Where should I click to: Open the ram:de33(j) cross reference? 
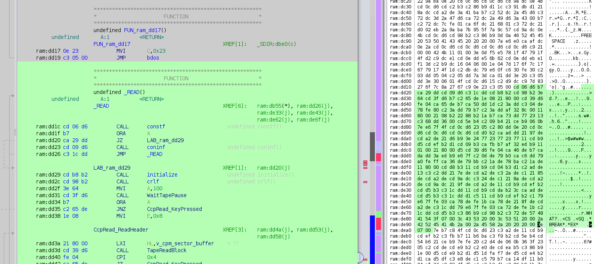click(276, 113)
